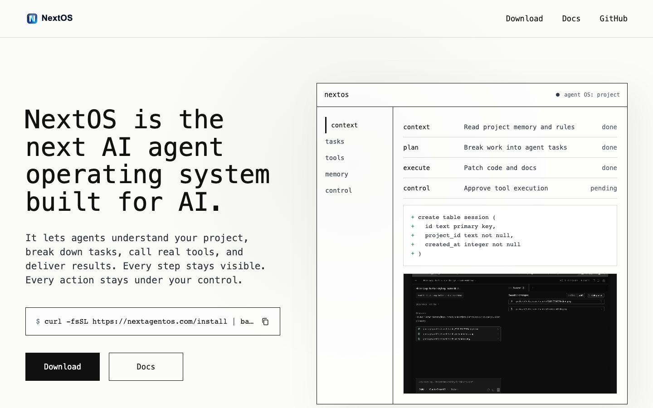The width and height of the screenshot is (653, 408).
Task: Open the dark app screenshot thumbnail
Action: click(510, 334)
